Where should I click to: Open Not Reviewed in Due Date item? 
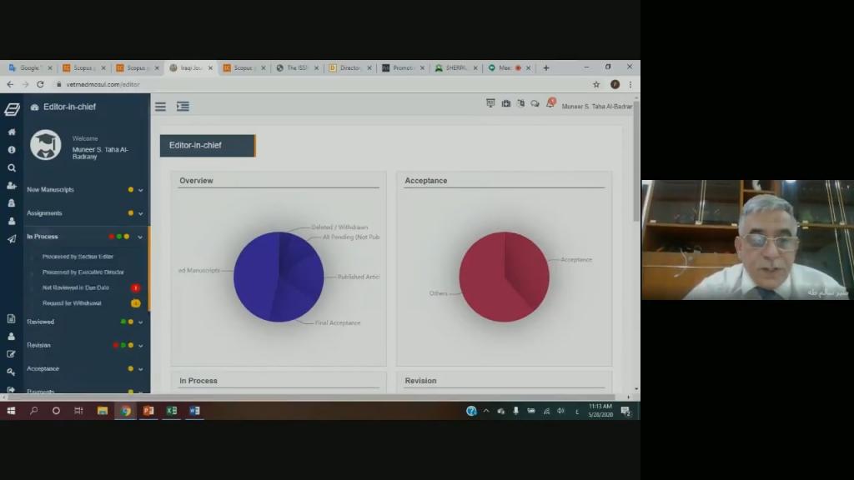[75, 287]
